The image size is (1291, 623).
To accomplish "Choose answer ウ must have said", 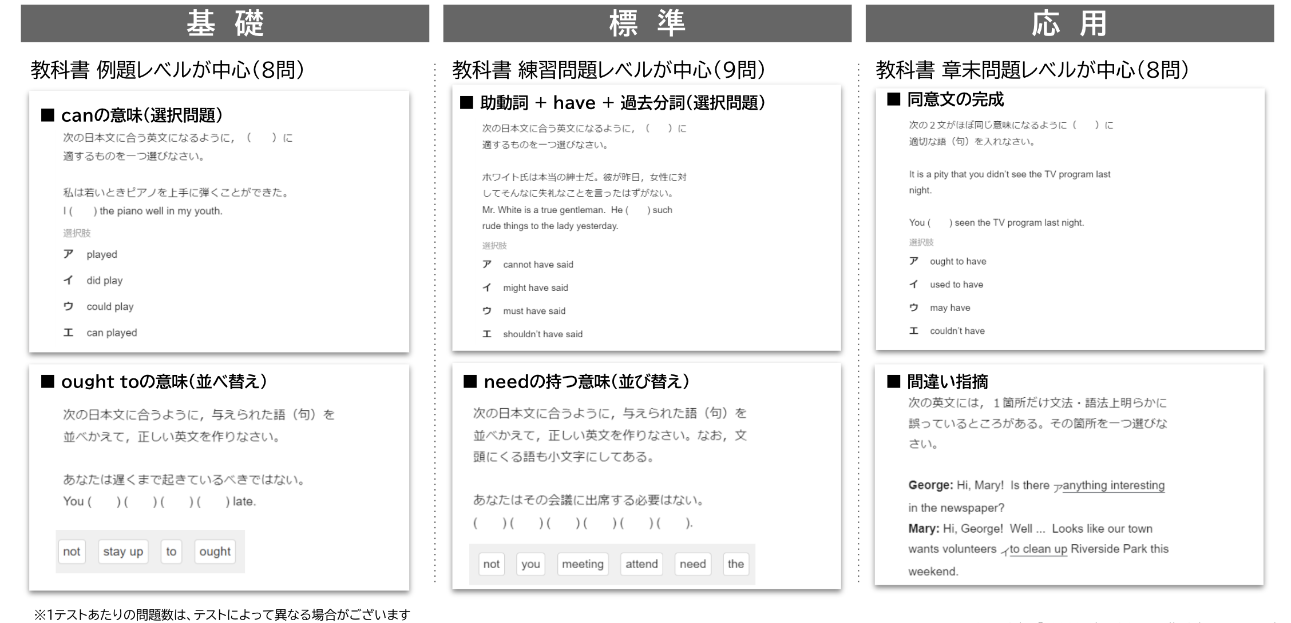I will point(524,311).
